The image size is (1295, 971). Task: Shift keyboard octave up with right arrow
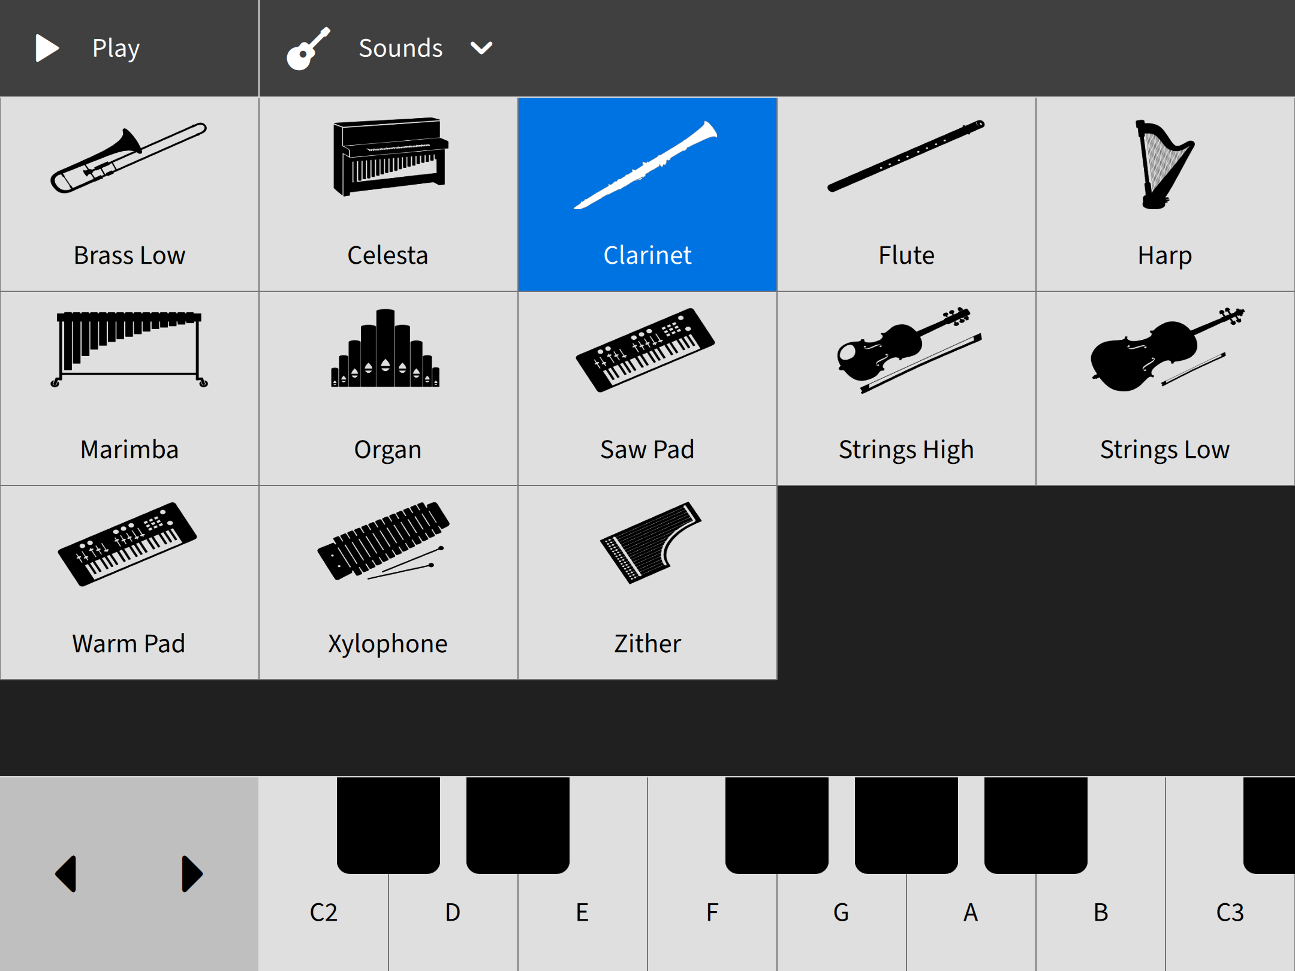[192, 874]
